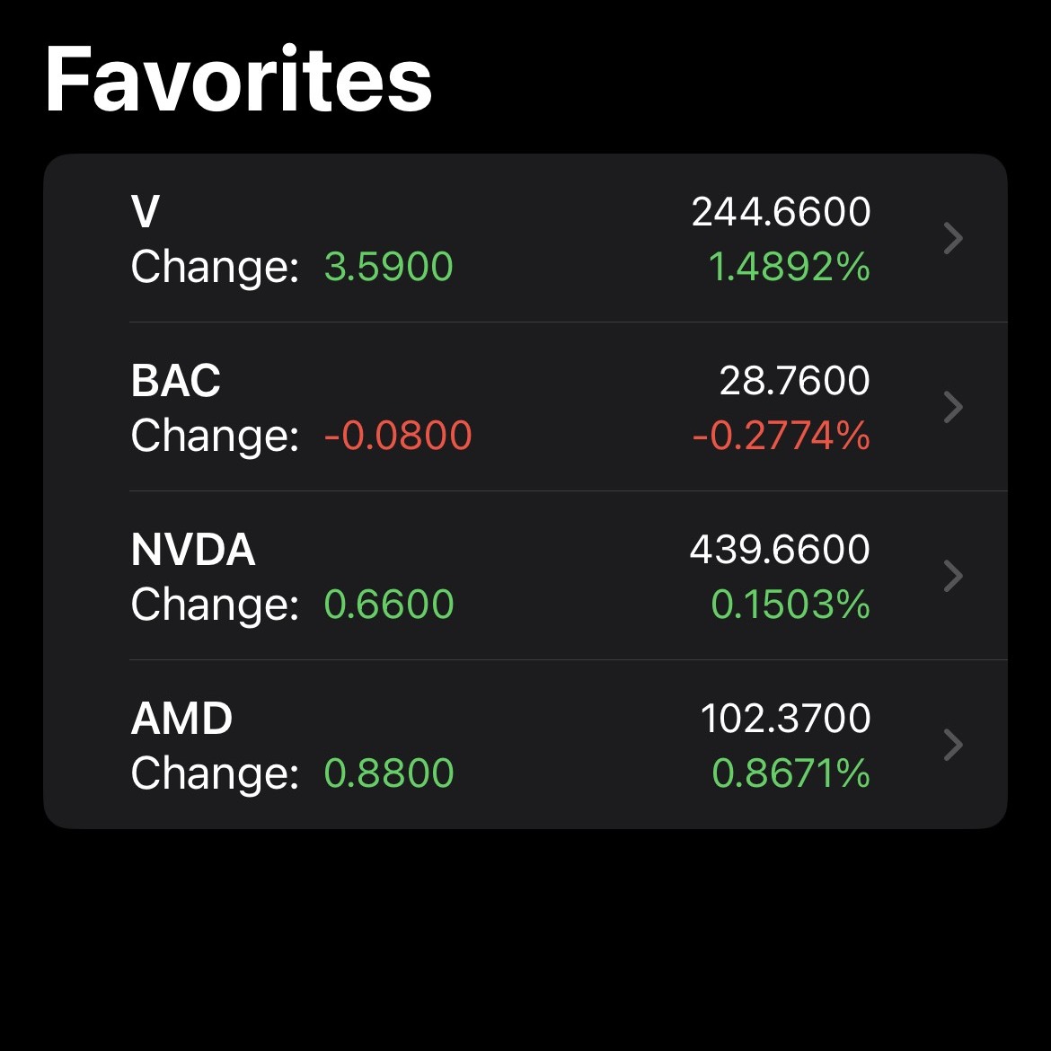Click V percent change 1.4892%

[789, 267]
